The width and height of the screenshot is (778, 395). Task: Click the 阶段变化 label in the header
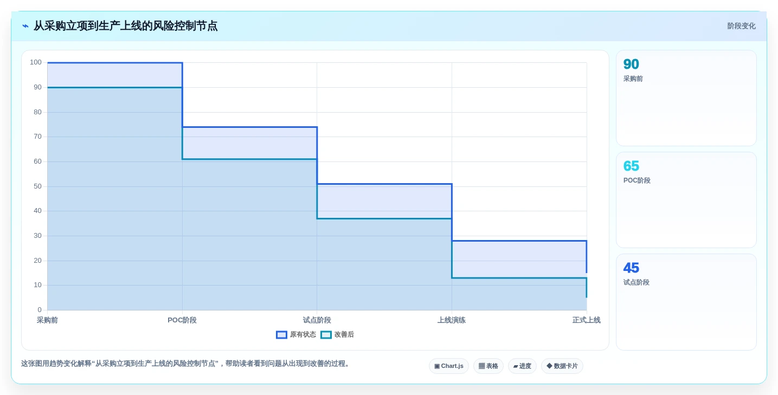[741, 26]
